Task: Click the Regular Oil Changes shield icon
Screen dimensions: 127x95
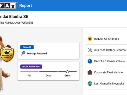Action: [90, 39]
